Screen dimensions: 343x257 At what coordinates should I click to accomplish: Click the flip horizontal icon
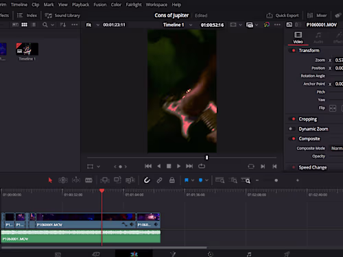click(333, 108)
